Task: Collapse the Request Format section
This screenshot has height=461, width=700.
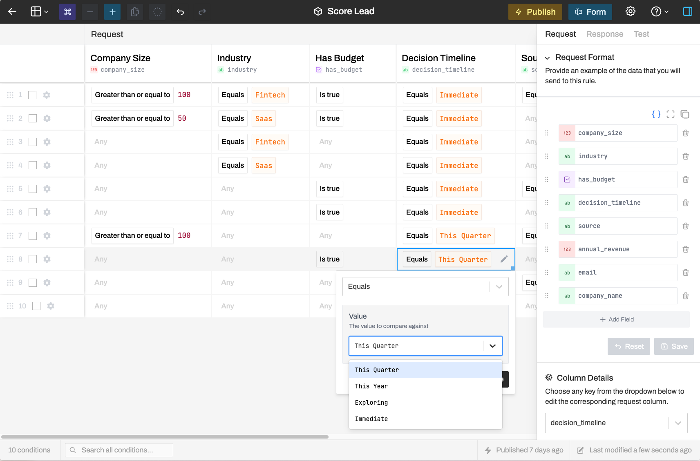Action: 548,58
